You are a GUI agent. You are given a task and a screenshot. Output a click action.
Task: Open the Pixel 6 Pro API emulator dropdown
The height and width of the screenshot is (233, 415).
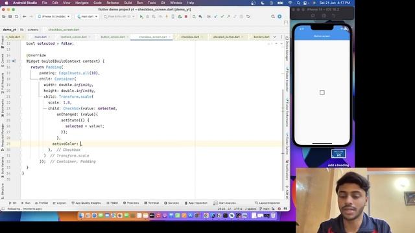click(119, 17)
